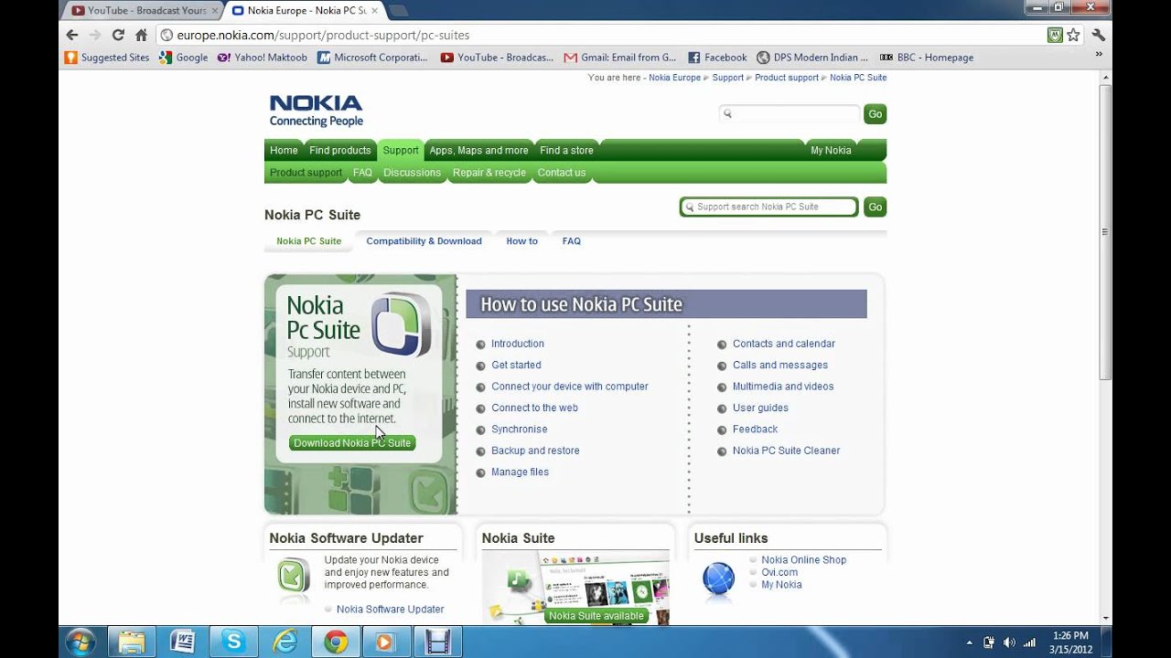Click in the top site search field

tap(790, 114)
